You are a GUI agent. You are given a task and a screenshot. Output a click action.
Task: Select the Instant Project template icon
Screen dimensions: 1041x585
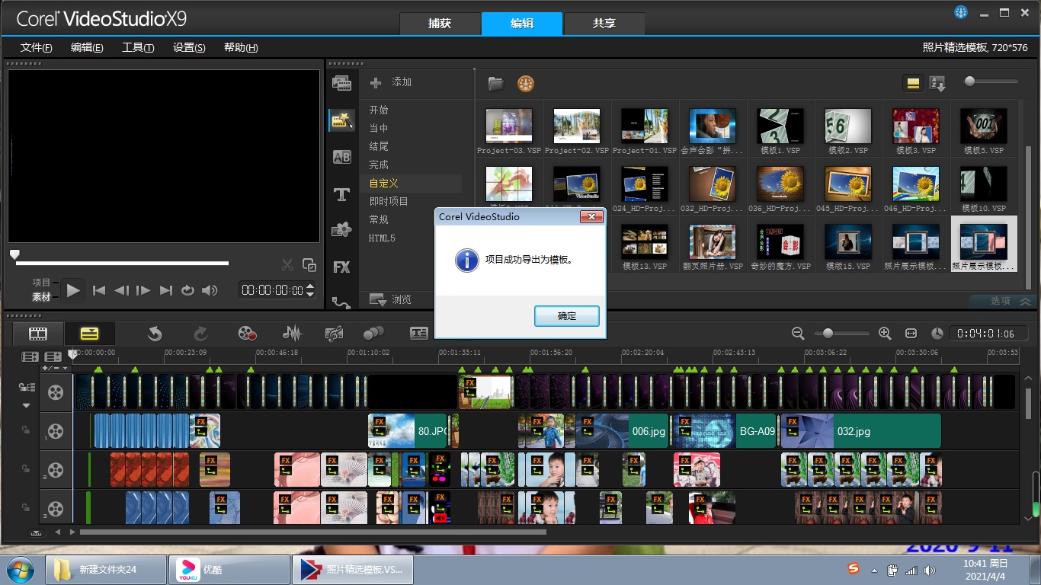(x=341, y=119)
